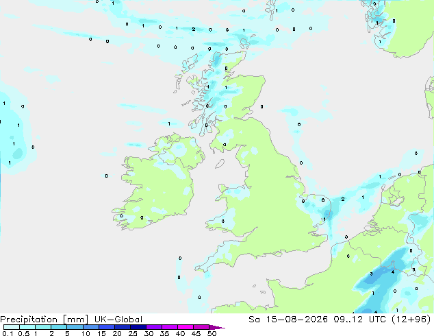The height and width of the screenshot is (336, 434).
Task: Pick the 15–20 mm legend swatch
Action: pyautogui.click(x=106, y=327)
